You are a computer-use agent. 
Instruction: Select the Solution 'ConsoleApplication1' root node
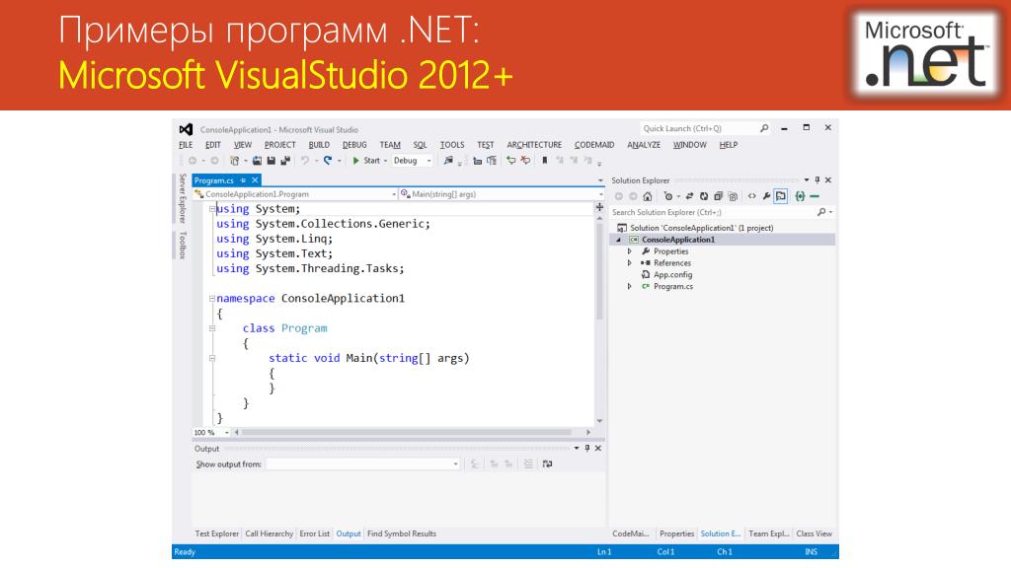[695, 228]
